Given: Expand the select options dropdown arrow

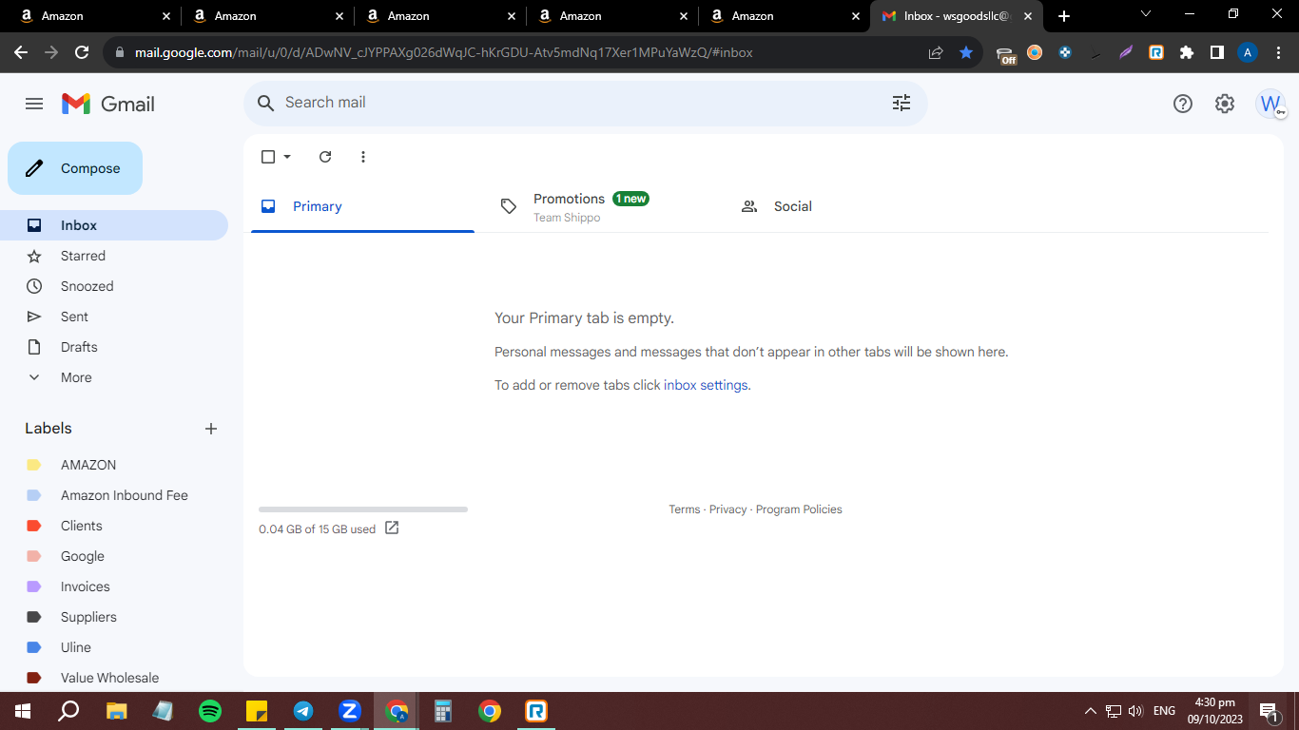Looking at the screenshot, I should coord(287,157).
